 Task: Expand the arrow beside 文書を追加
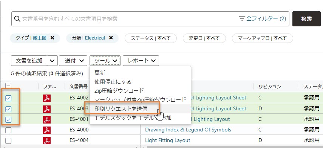[53, 61]
